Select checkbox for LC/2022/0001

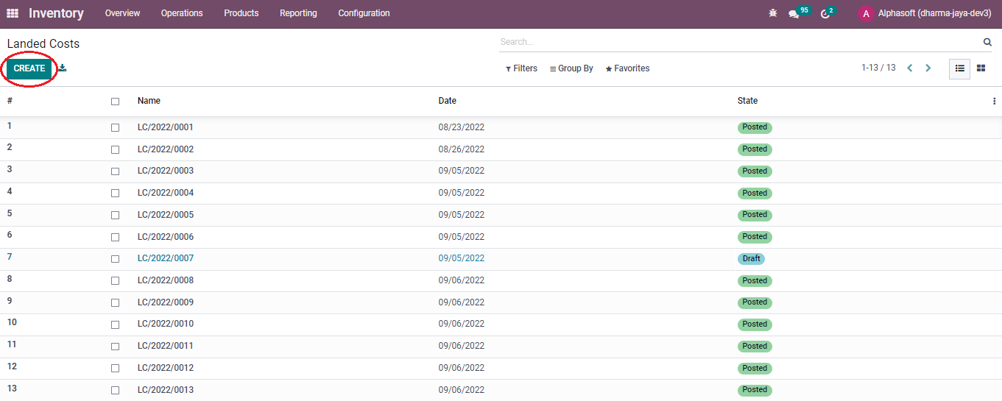pos(115,127)
